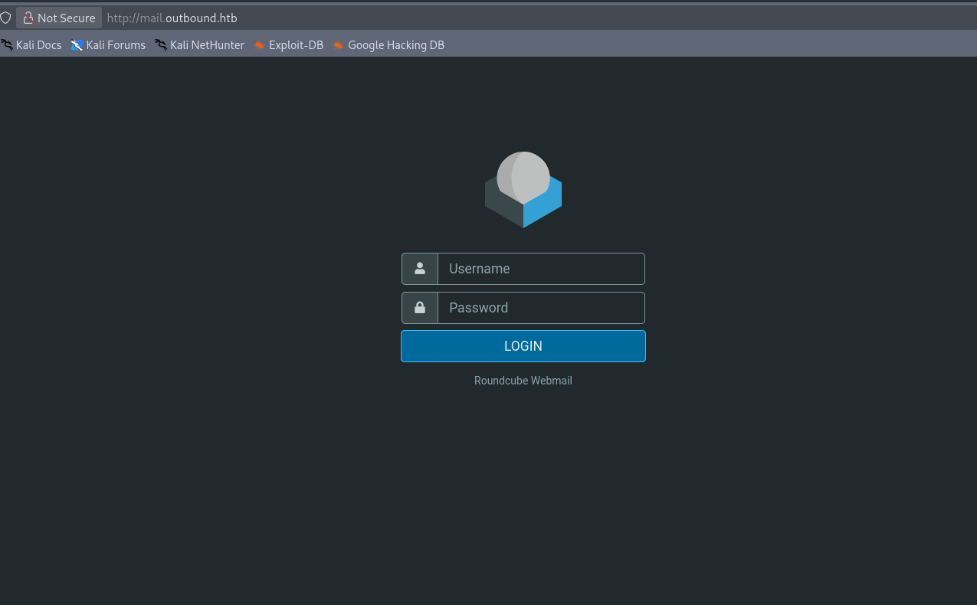
Task: Focus the Password input field
Action: tap(541, 308)
